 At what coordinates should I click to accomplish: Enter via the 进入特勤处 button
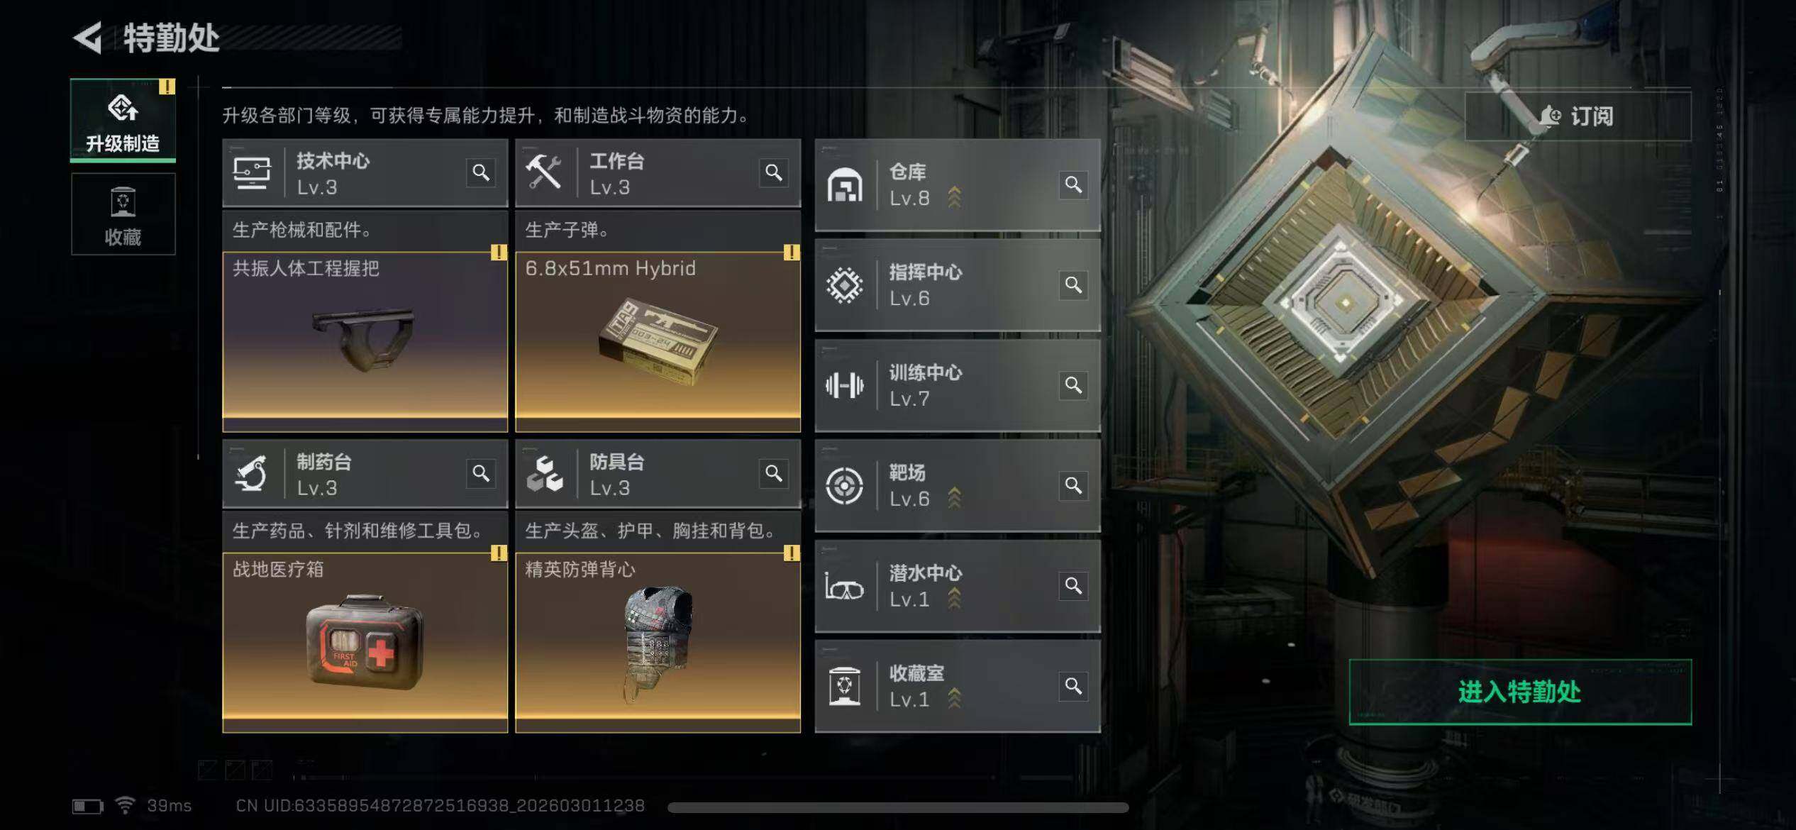1520,692
